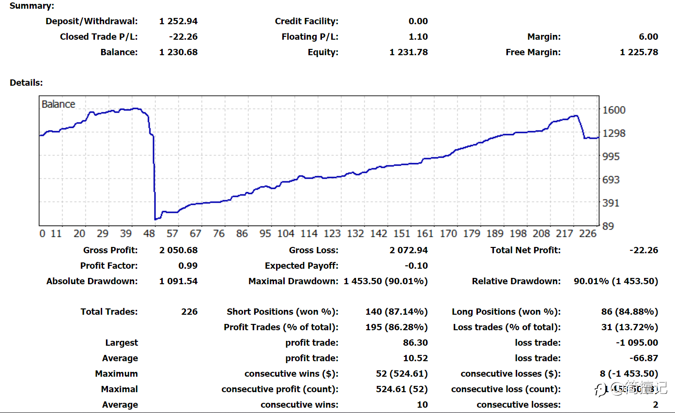Click the Details: heading

point(26,83)
